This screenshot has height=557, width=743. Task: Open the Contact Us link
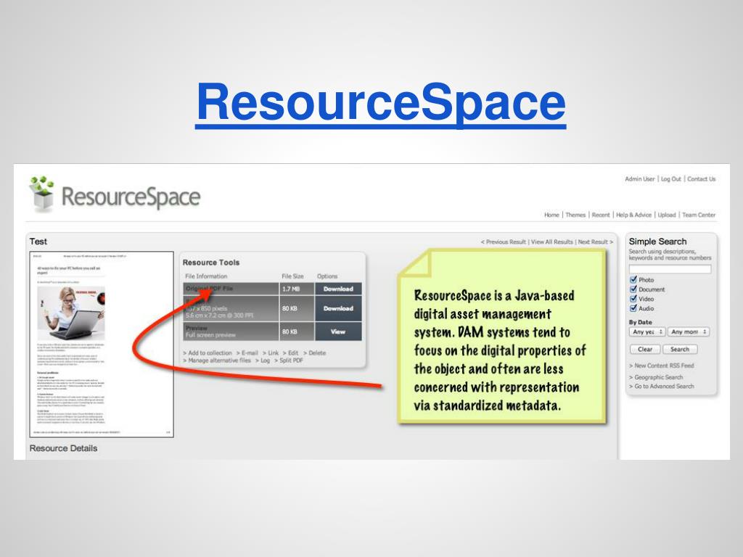pyautogui.click(x=702, y=179)
